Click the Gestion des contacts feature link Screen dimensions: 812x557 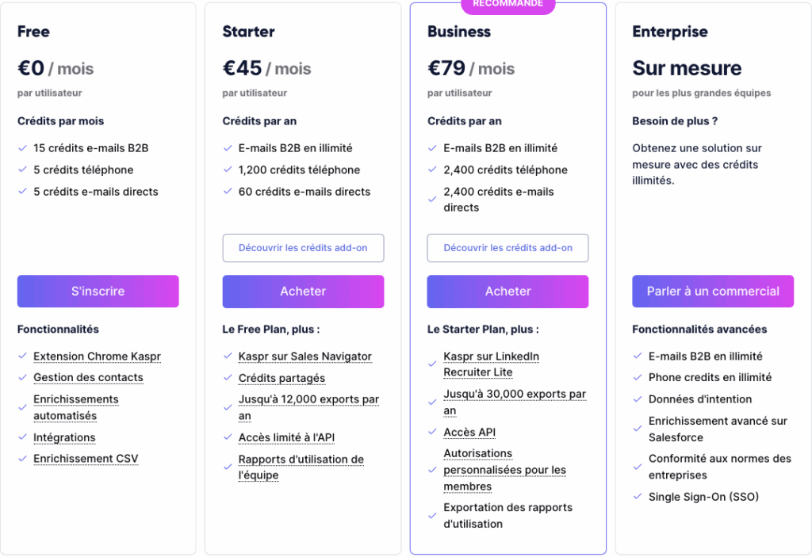[x=88, y=377]
